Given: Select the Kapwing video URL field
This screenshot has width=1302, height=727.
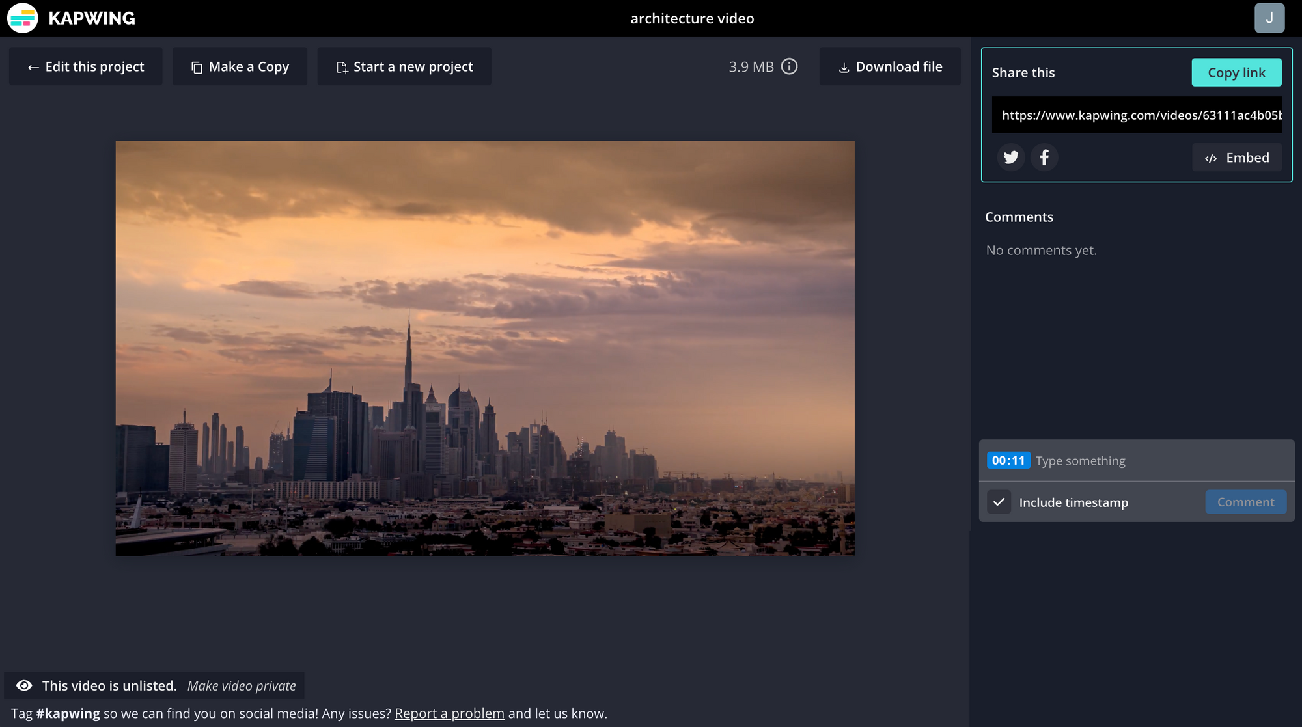Looking at the screenshot, I should tap(1136, 115).
